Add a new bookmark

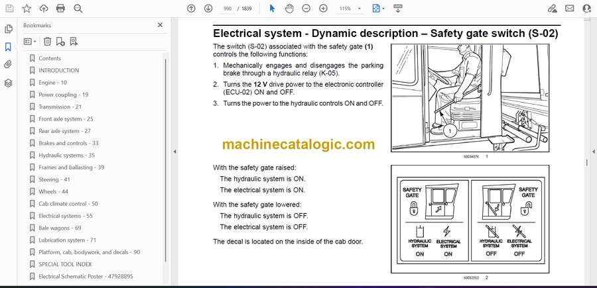(60, 42)
